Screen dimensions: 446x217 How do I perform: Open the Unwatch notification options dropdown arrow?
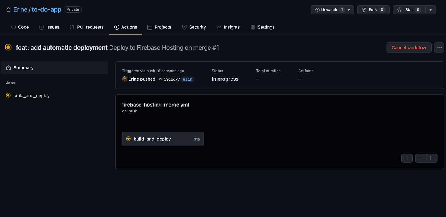click(349, 10)
